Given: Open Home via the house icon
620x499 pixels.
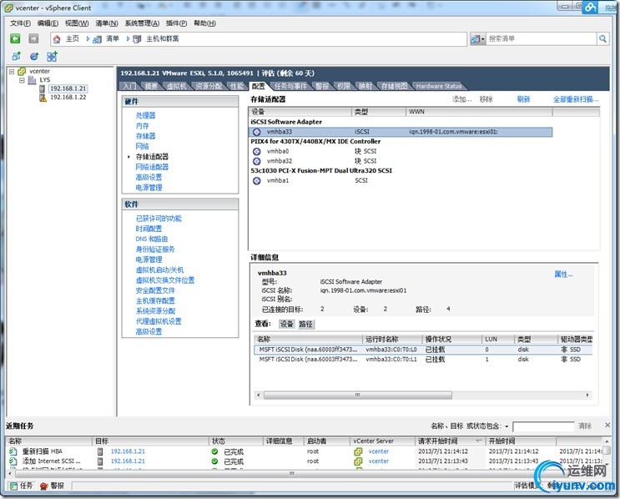Looking at the screenshot, I should click(57, 38).
